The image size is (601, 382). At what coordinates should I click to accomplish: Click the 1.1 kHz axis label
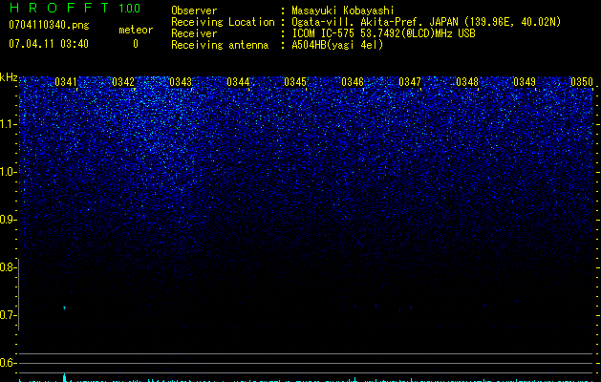(x=8, y=124)
